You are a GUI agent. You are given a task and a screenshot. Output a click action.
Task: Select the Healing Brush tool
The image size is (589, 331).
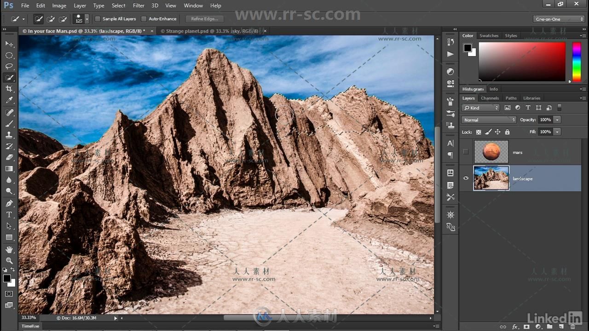[x=9, y=113]
